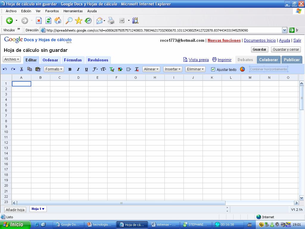Viewport: 305px width, 229px height.
Task: Toggle the Ajustar texto checkbox
Action: (213, 69)
